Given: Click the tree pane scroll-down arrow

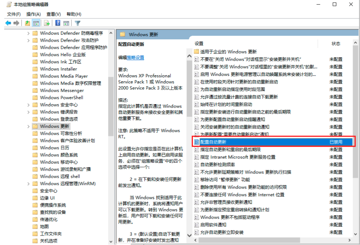Looking at the screenshot, I should click(111, 242).
